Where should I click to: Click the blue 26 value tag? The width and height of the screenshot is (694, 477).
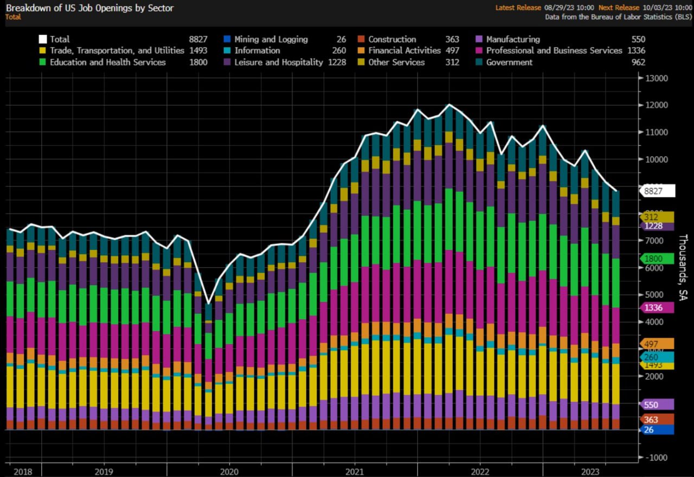(x=657, y=430)
